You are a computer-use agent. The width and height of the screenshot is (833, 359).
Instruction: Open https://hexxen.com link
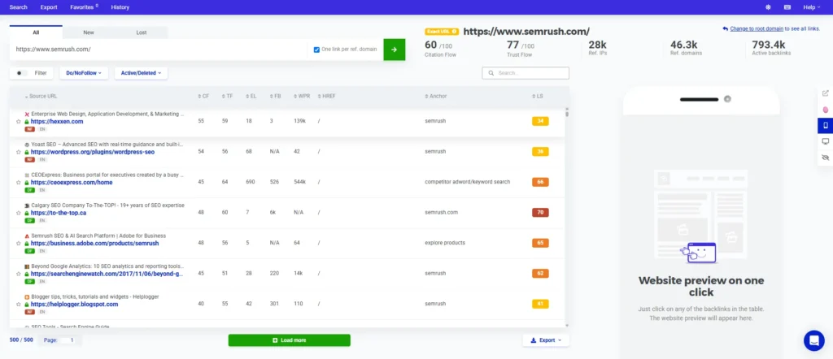pos(57,122)
